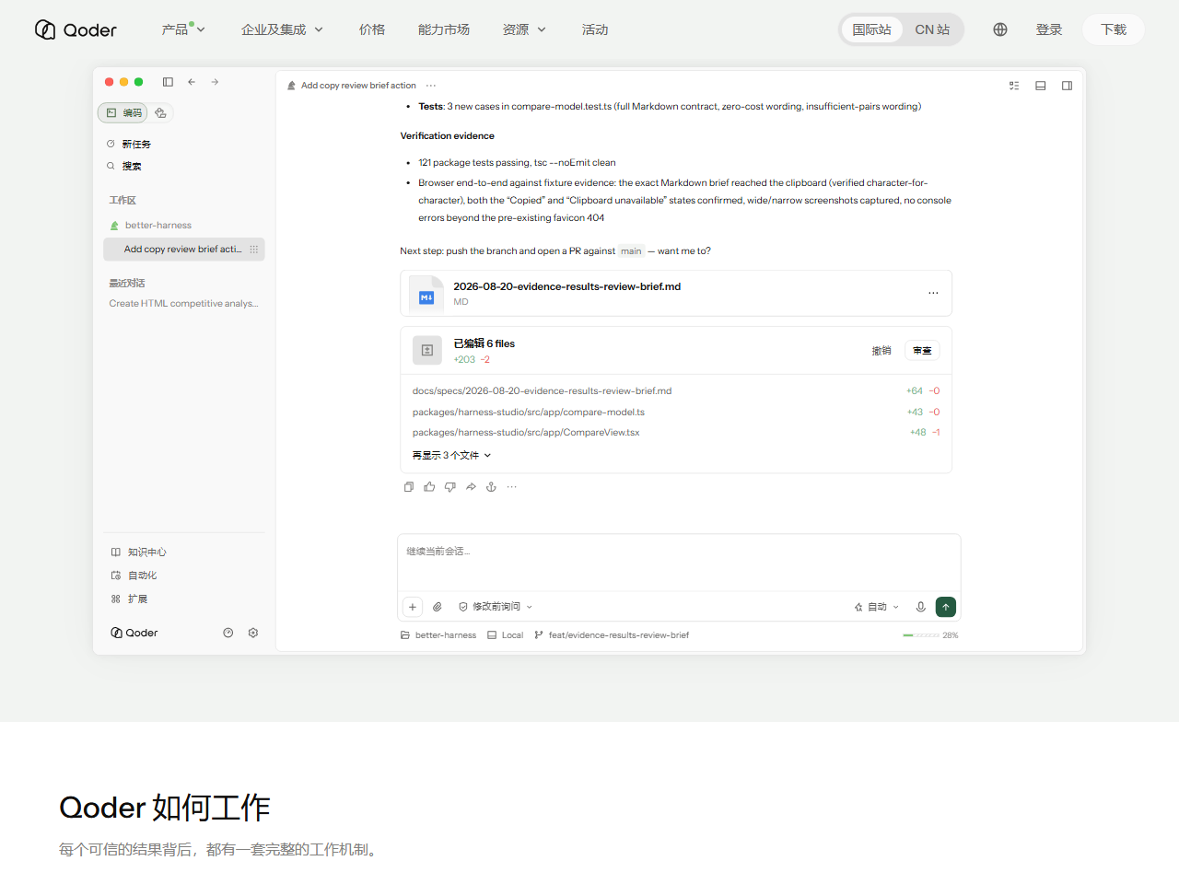This screenshot has width=1179, height=884.
Task: Click the better-harness folder in the status bar
Action: (438, 635)
